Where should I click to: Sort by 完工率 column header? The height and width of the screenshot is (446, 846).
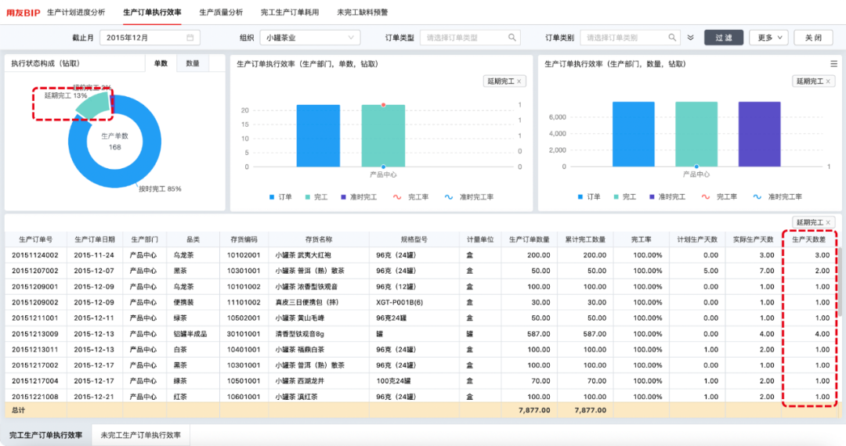[641, 239]
